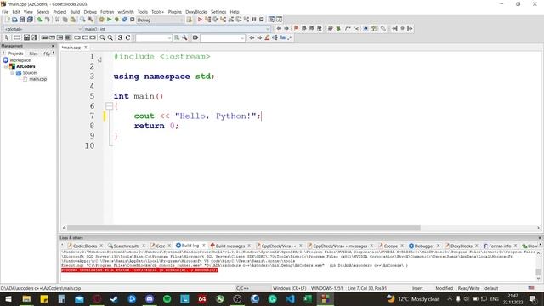Click the WINDOWS-1251 encoding status field
This screenshot has width=544, height=306.
coord(326,288)
